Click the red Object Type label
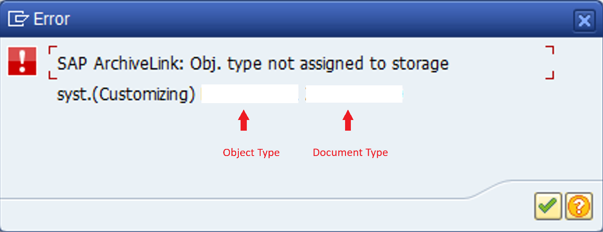Viewport: 603px width, 232px height. click(x=251, y=152)
